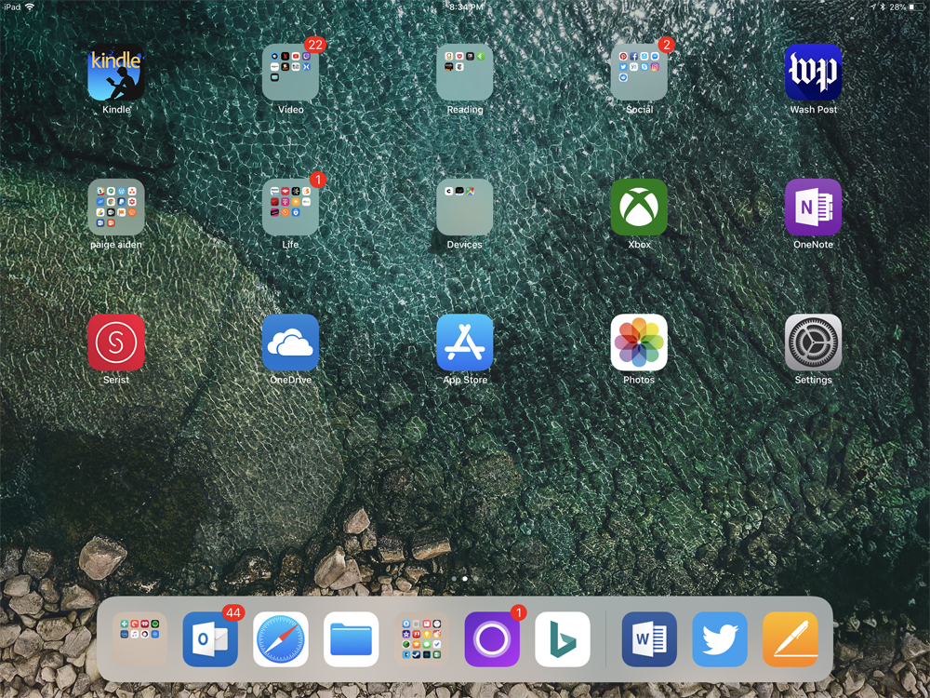
Task: Open the Video folder
Action: tap(290, 73)
